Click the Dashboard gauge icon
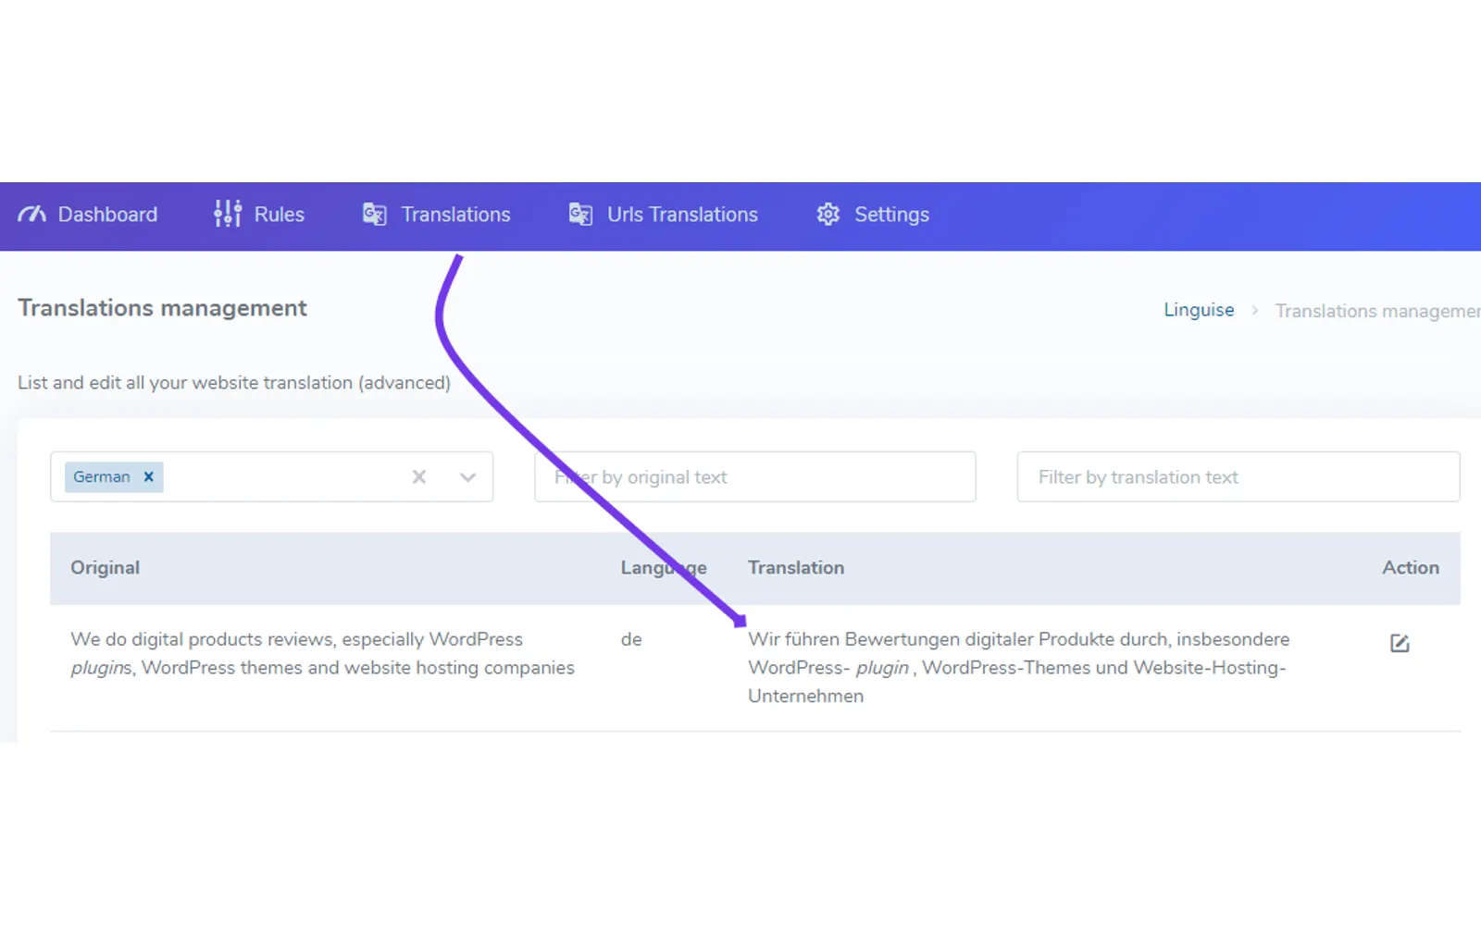 [x=32, y=215]
